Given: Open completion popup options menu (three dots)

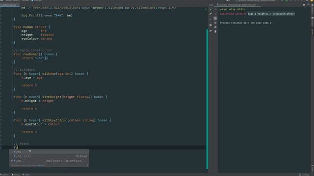Looking at the screenshot, I should coord(87,165).
